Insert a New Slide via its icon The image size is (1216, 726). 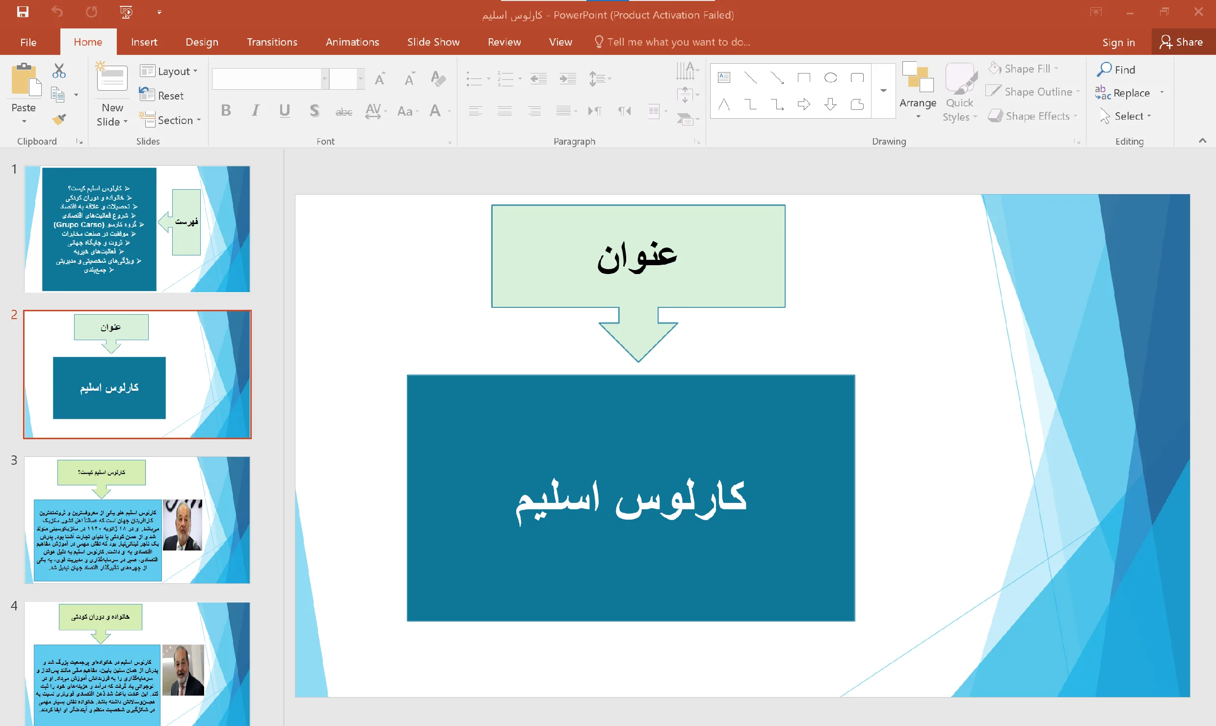point(112,77)
